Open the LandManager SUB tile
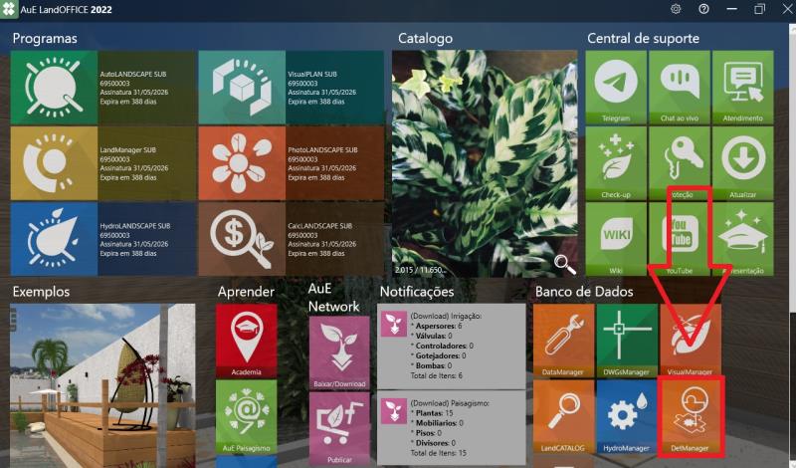This screenshot has height=468, width=796. [x=103, y=163]
